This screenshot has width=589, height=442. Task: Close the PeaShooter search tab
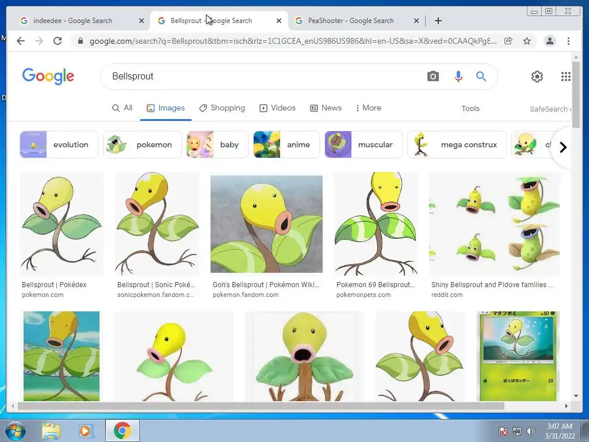416,21
